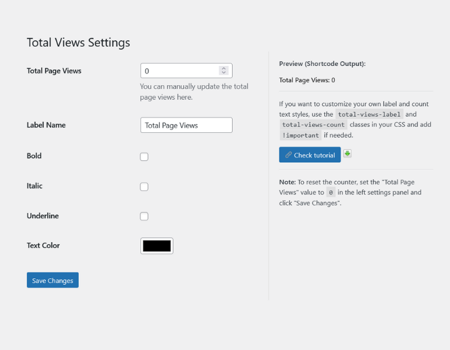Focus the Total Page Views number field

(x=179, y=71)
